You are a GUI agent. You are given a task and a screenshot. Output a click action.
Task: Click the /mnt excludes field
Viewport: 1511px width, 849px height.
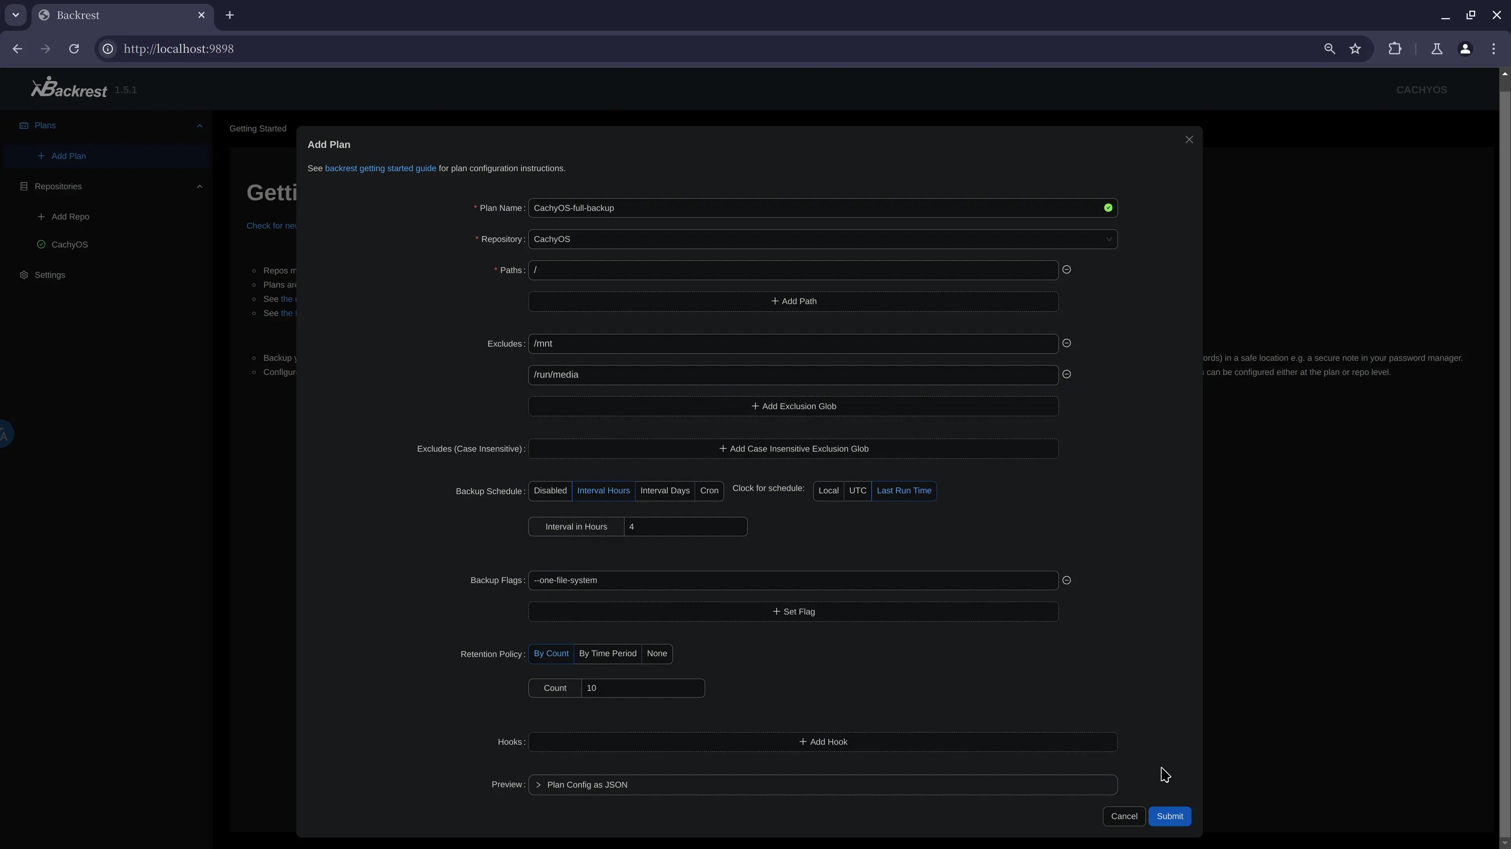(793, 343)
